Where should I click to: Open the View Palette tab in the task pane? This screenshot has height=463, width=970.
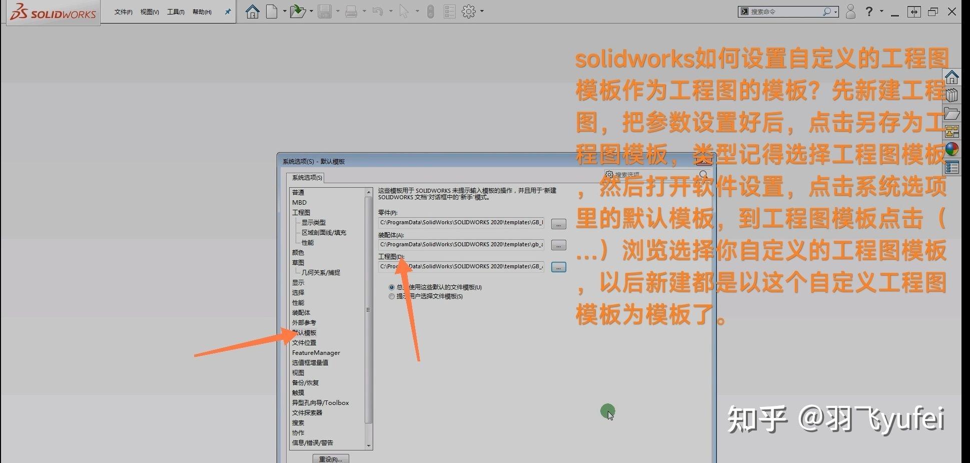pyautogui.click(x=951, y=132)
